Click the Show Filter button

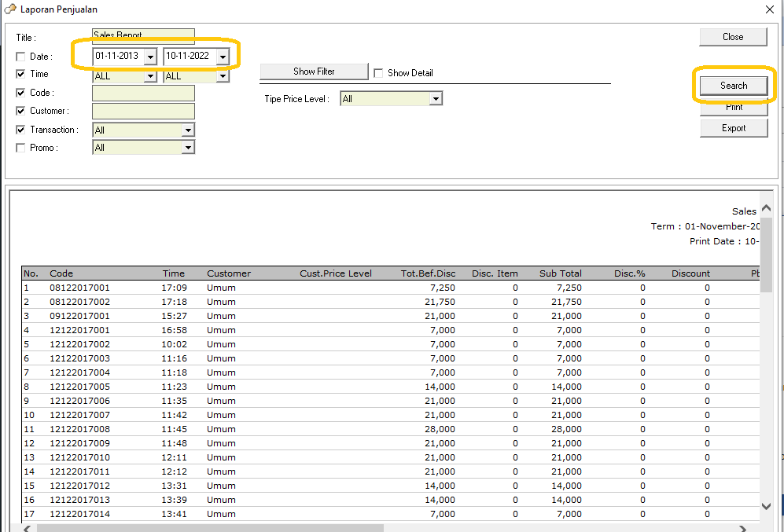314,72
